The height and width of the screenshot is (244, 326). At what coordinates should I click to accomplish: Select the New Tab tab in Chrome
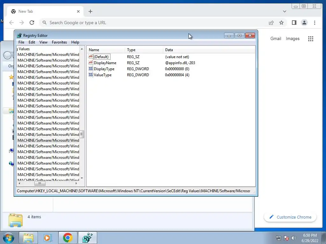pyautogui.click(x=45, y=11)
